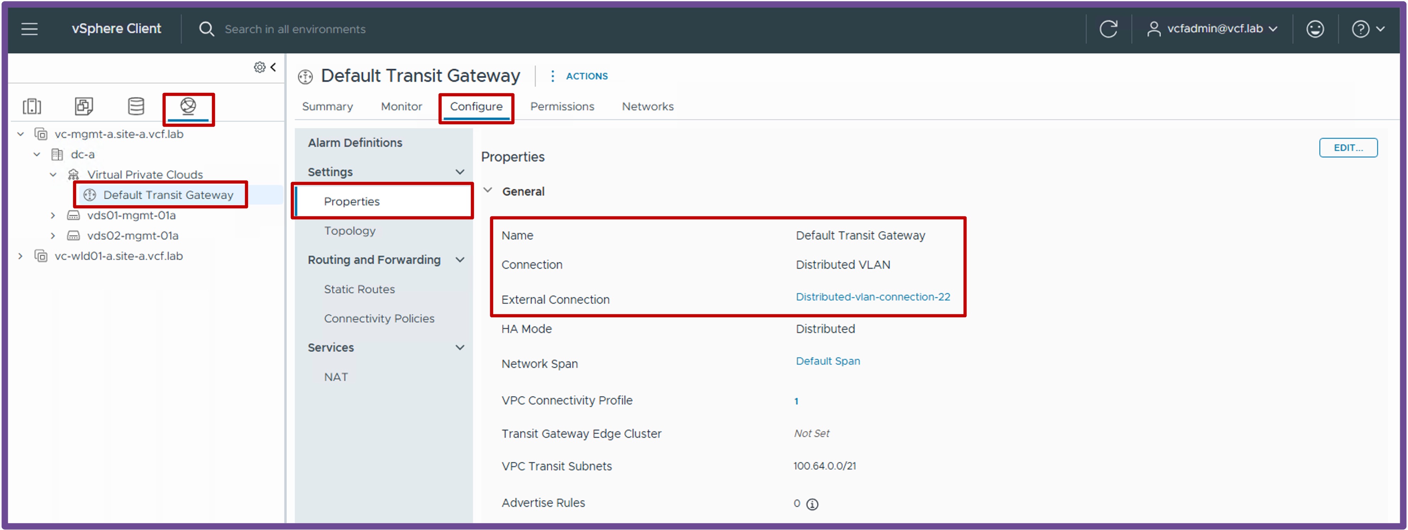Refresh the vSphere Client view
Image resolution: width=1408 pixels, height=530 pixels.
[x=1108, y=29]
